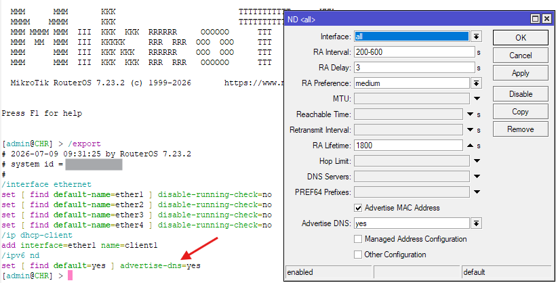Click the MikroTik RouterOS 7.23.2 banner text
556x283 pixels.
(x=101, y=83)
